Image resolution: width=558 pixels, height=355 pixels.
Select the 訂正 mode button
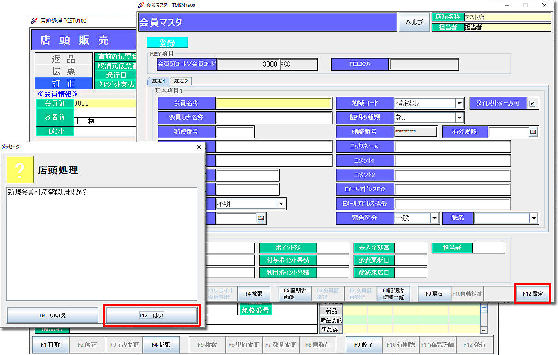pos(64,83)
